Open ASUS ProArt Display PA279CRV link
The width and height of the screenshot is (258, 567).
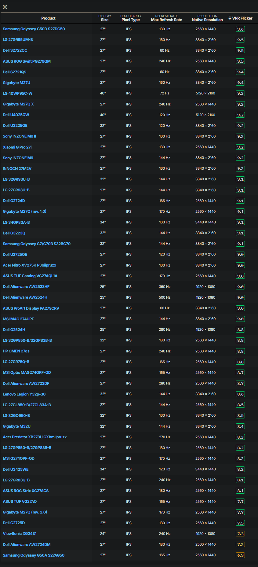coord(31,308)
